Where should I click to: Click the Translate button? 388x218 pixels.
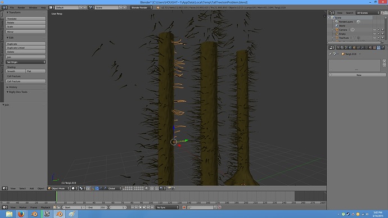(x=26, y=19)
